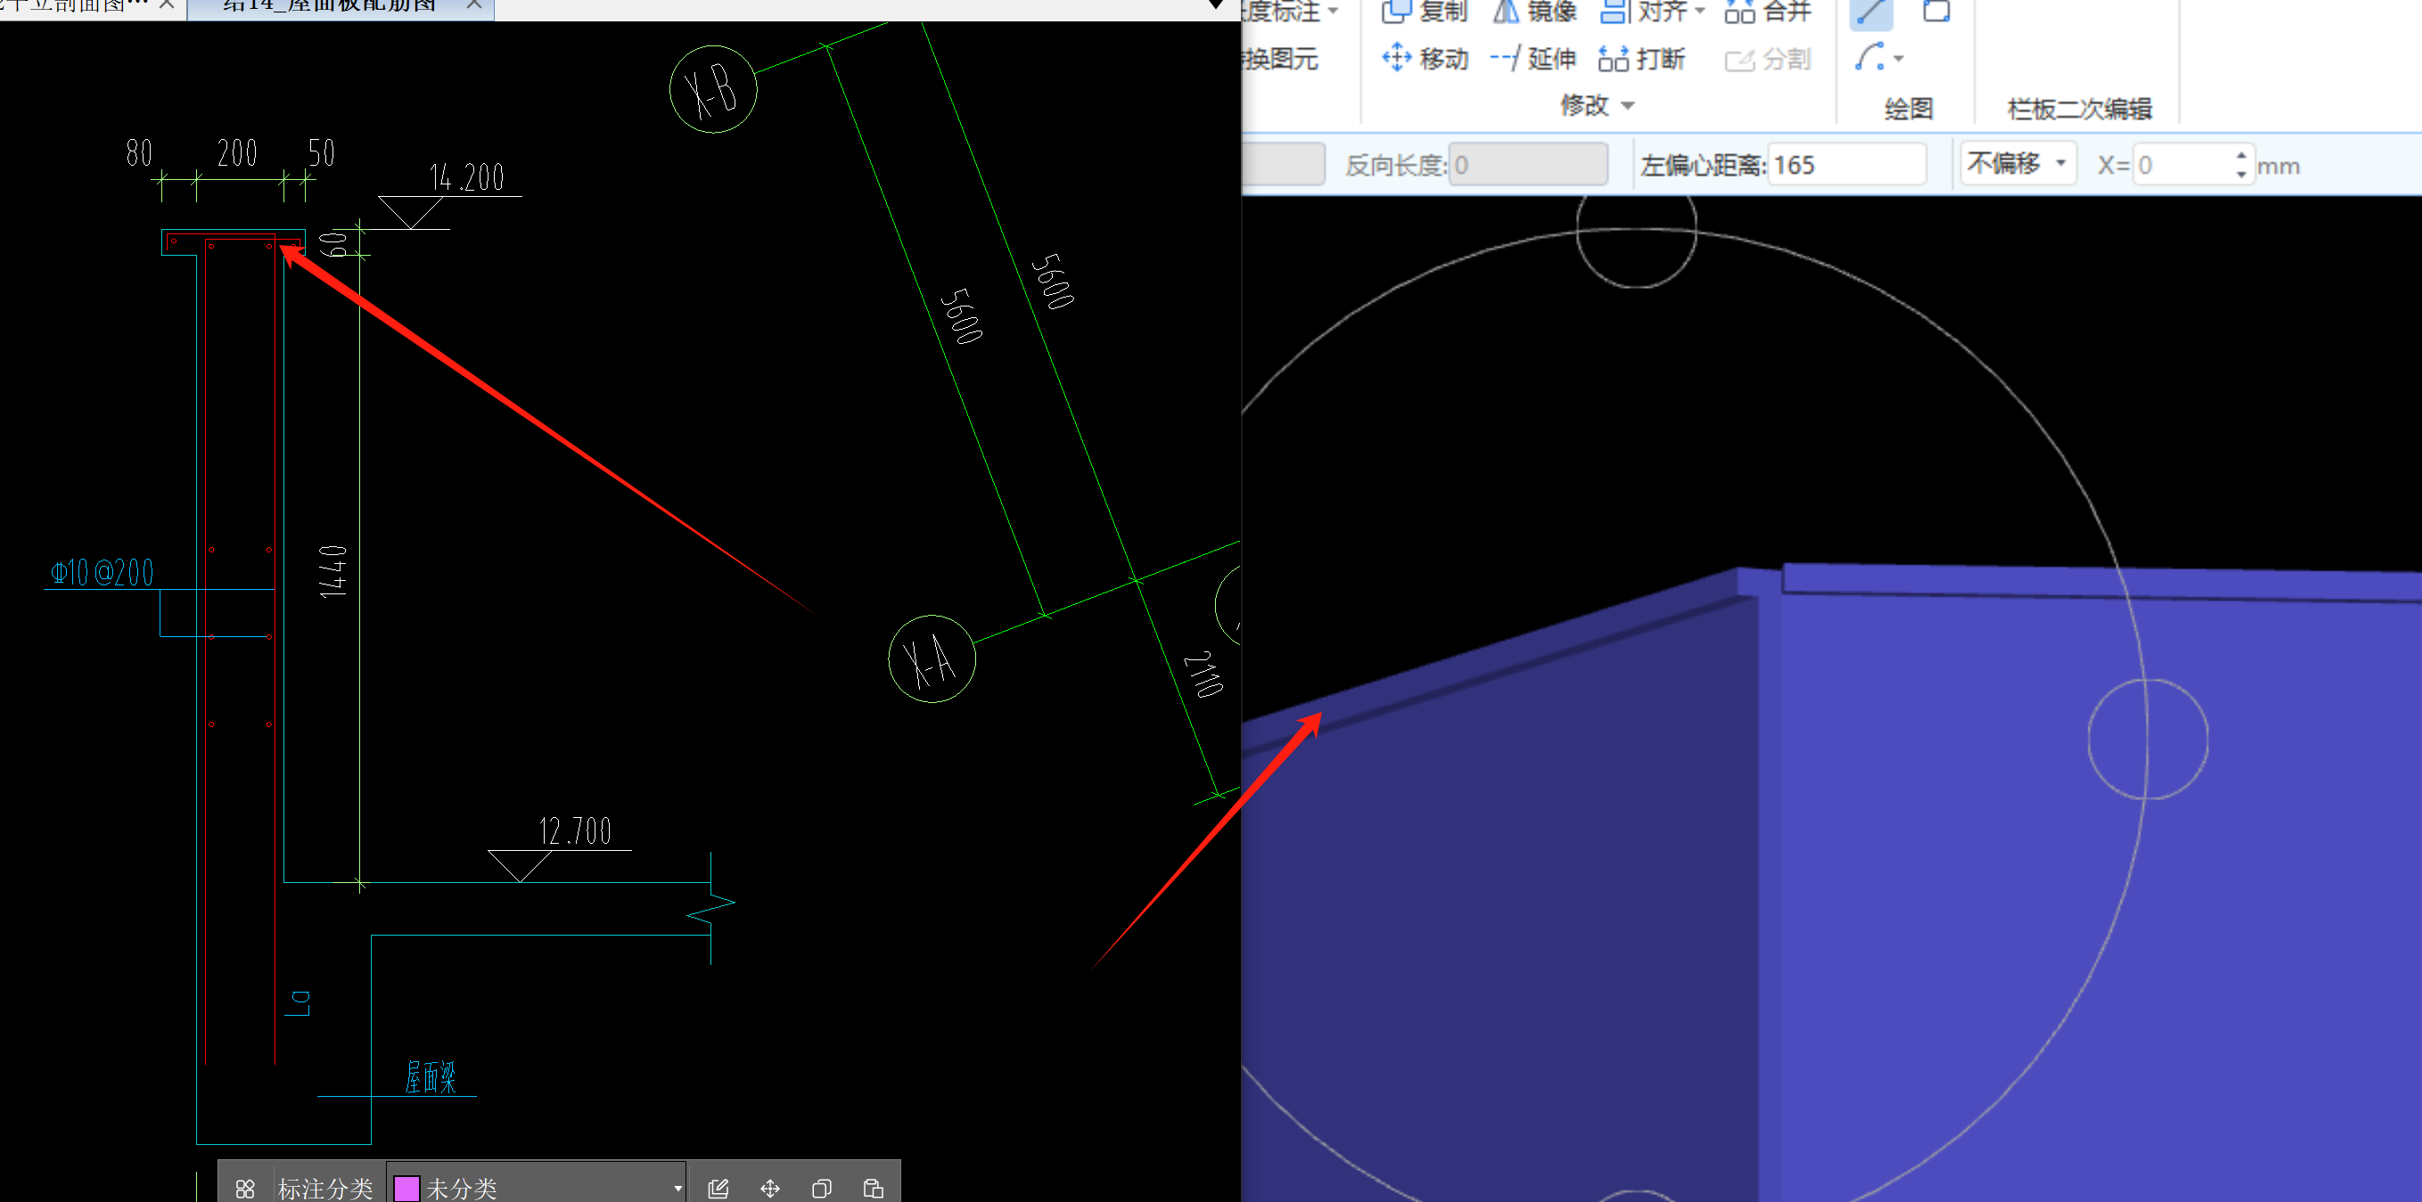This screenshot has height=1202, width=2422.
Task: Open the drawing tabs overflow arrow
Action: tap(1216, 4)
